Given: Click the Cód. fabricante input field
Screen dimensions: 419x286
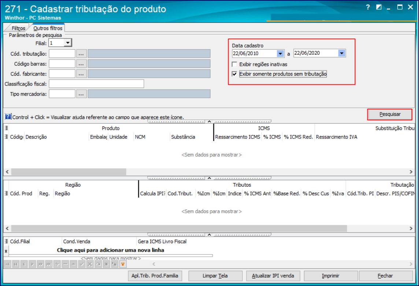Looking at the screenshot, I should 62,74.
